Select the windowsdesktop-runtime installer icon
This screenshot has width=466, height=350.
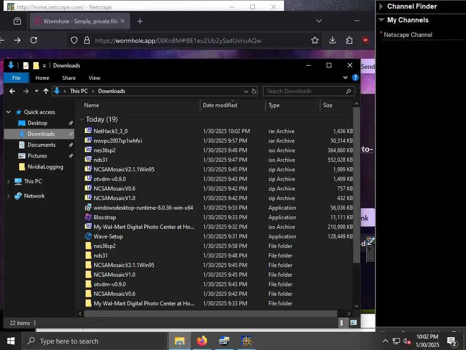(88, 207)
